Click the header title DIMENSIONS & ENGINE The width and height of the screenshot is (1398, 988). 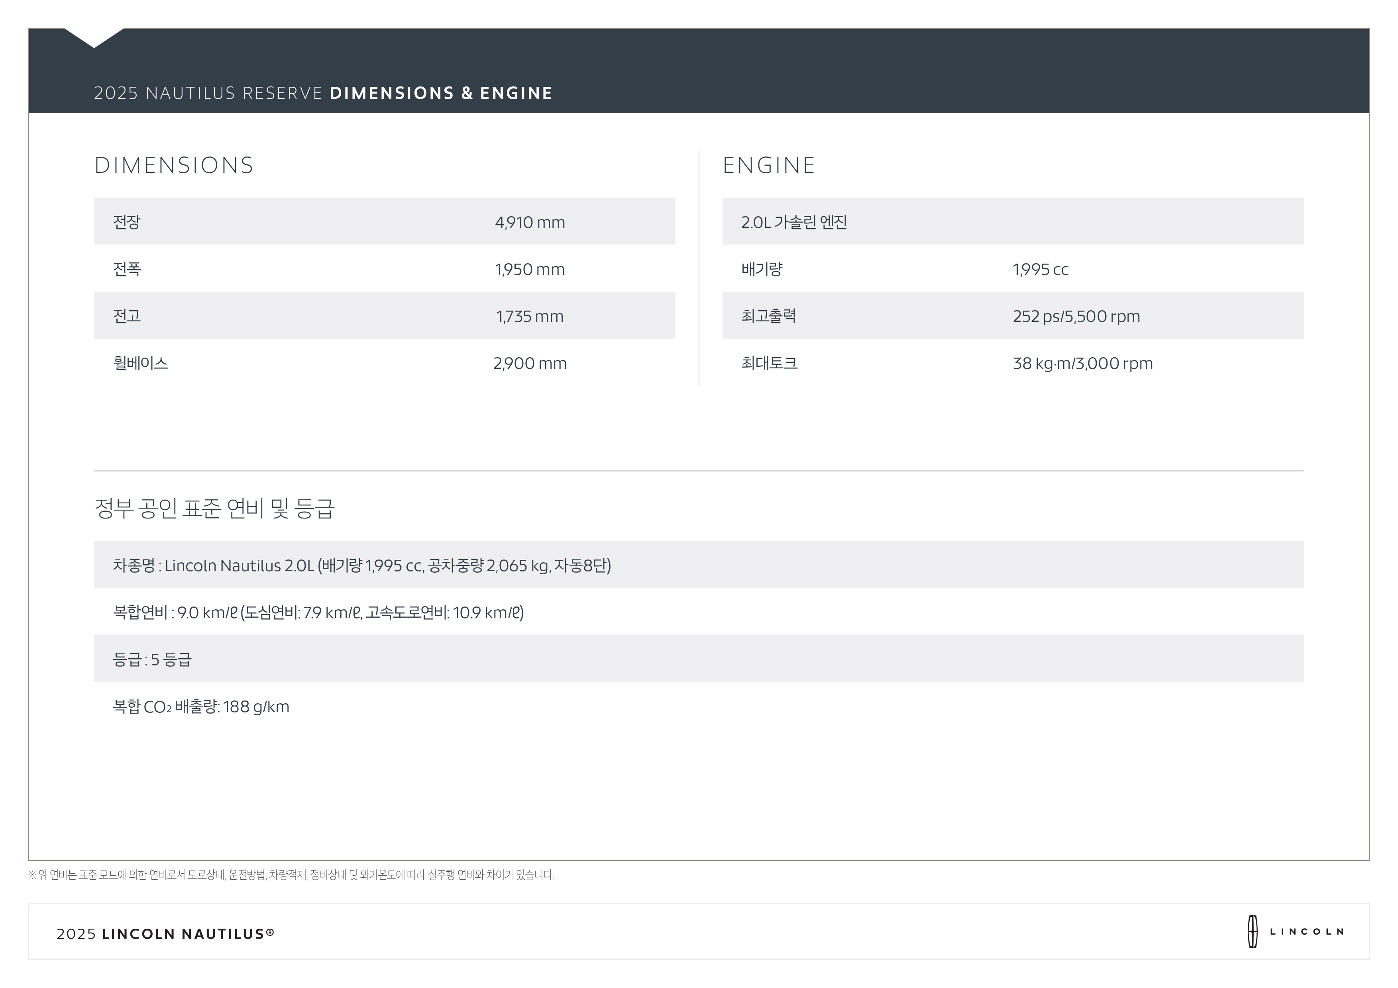[441, 93]
